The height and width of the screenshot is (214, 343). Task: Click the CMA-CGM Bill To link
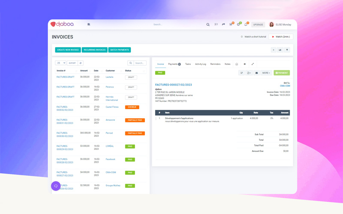(x=285, y=86)
